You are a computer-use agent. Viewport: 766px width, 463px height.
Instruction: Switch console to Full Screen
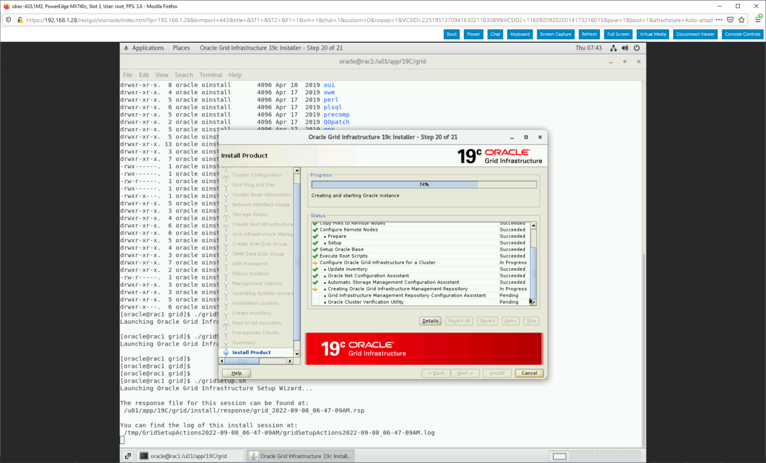tap(618, 34)
